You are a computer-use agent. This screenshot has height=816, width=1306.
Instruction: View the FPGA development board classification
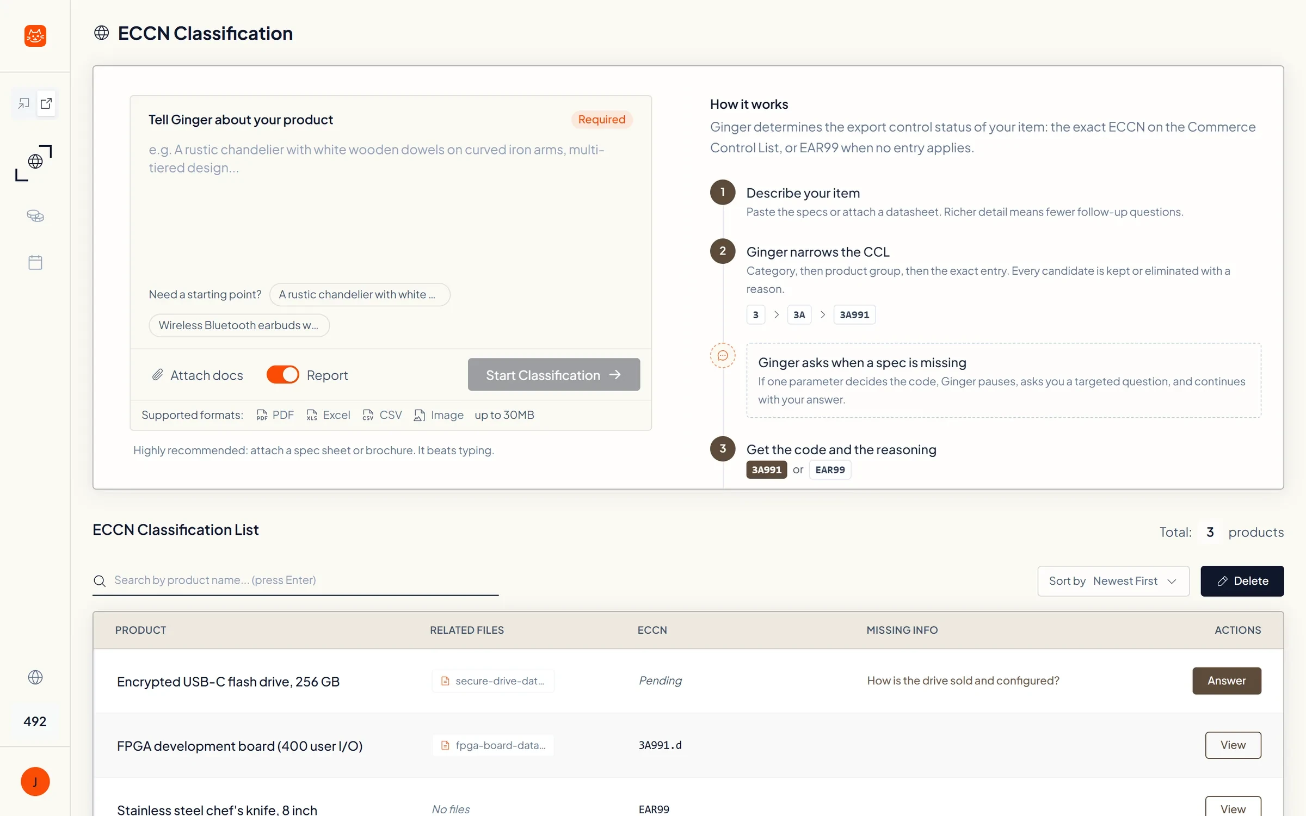click(1233, 745)
